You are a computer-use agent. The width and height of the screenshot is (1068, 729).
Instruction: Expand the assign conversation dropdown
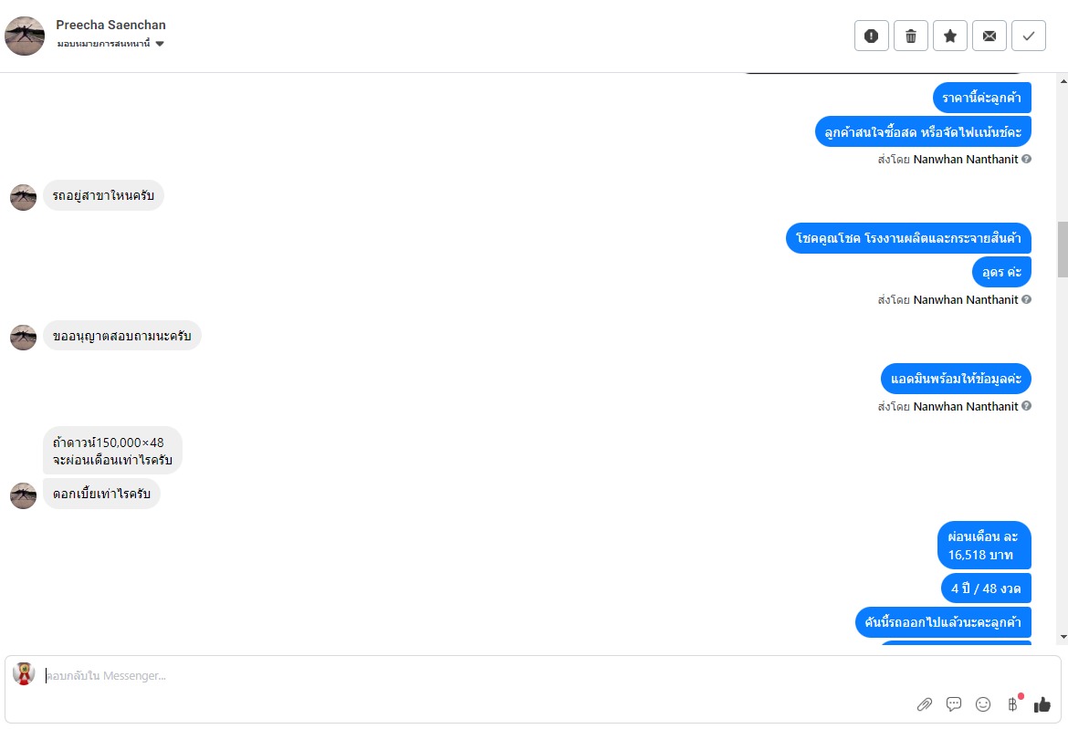coord(160,44)
